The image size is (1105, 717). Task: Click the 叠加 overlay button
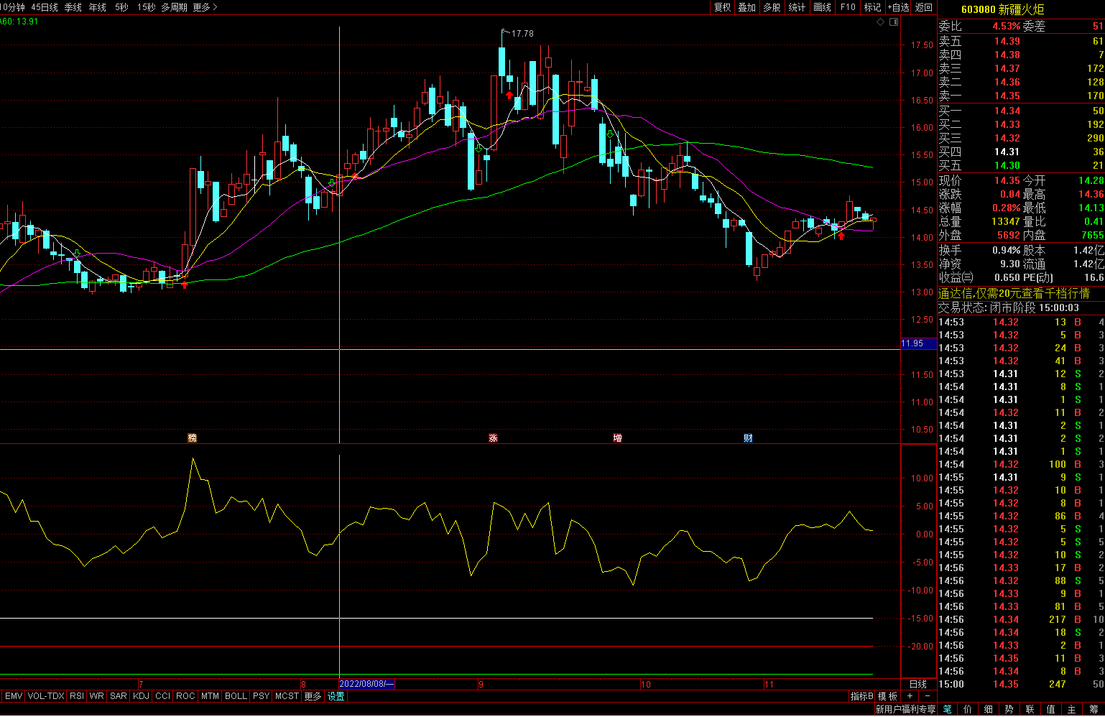[x=747, y=7]
